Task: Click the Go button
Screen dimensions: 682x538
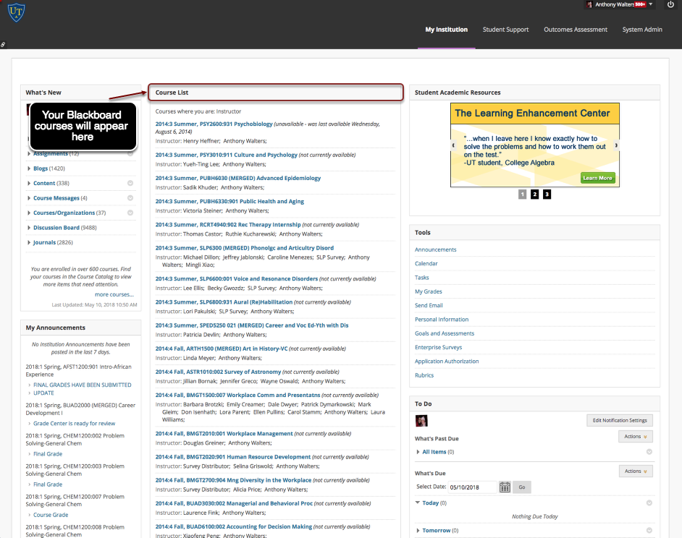Action: (521, 487)
